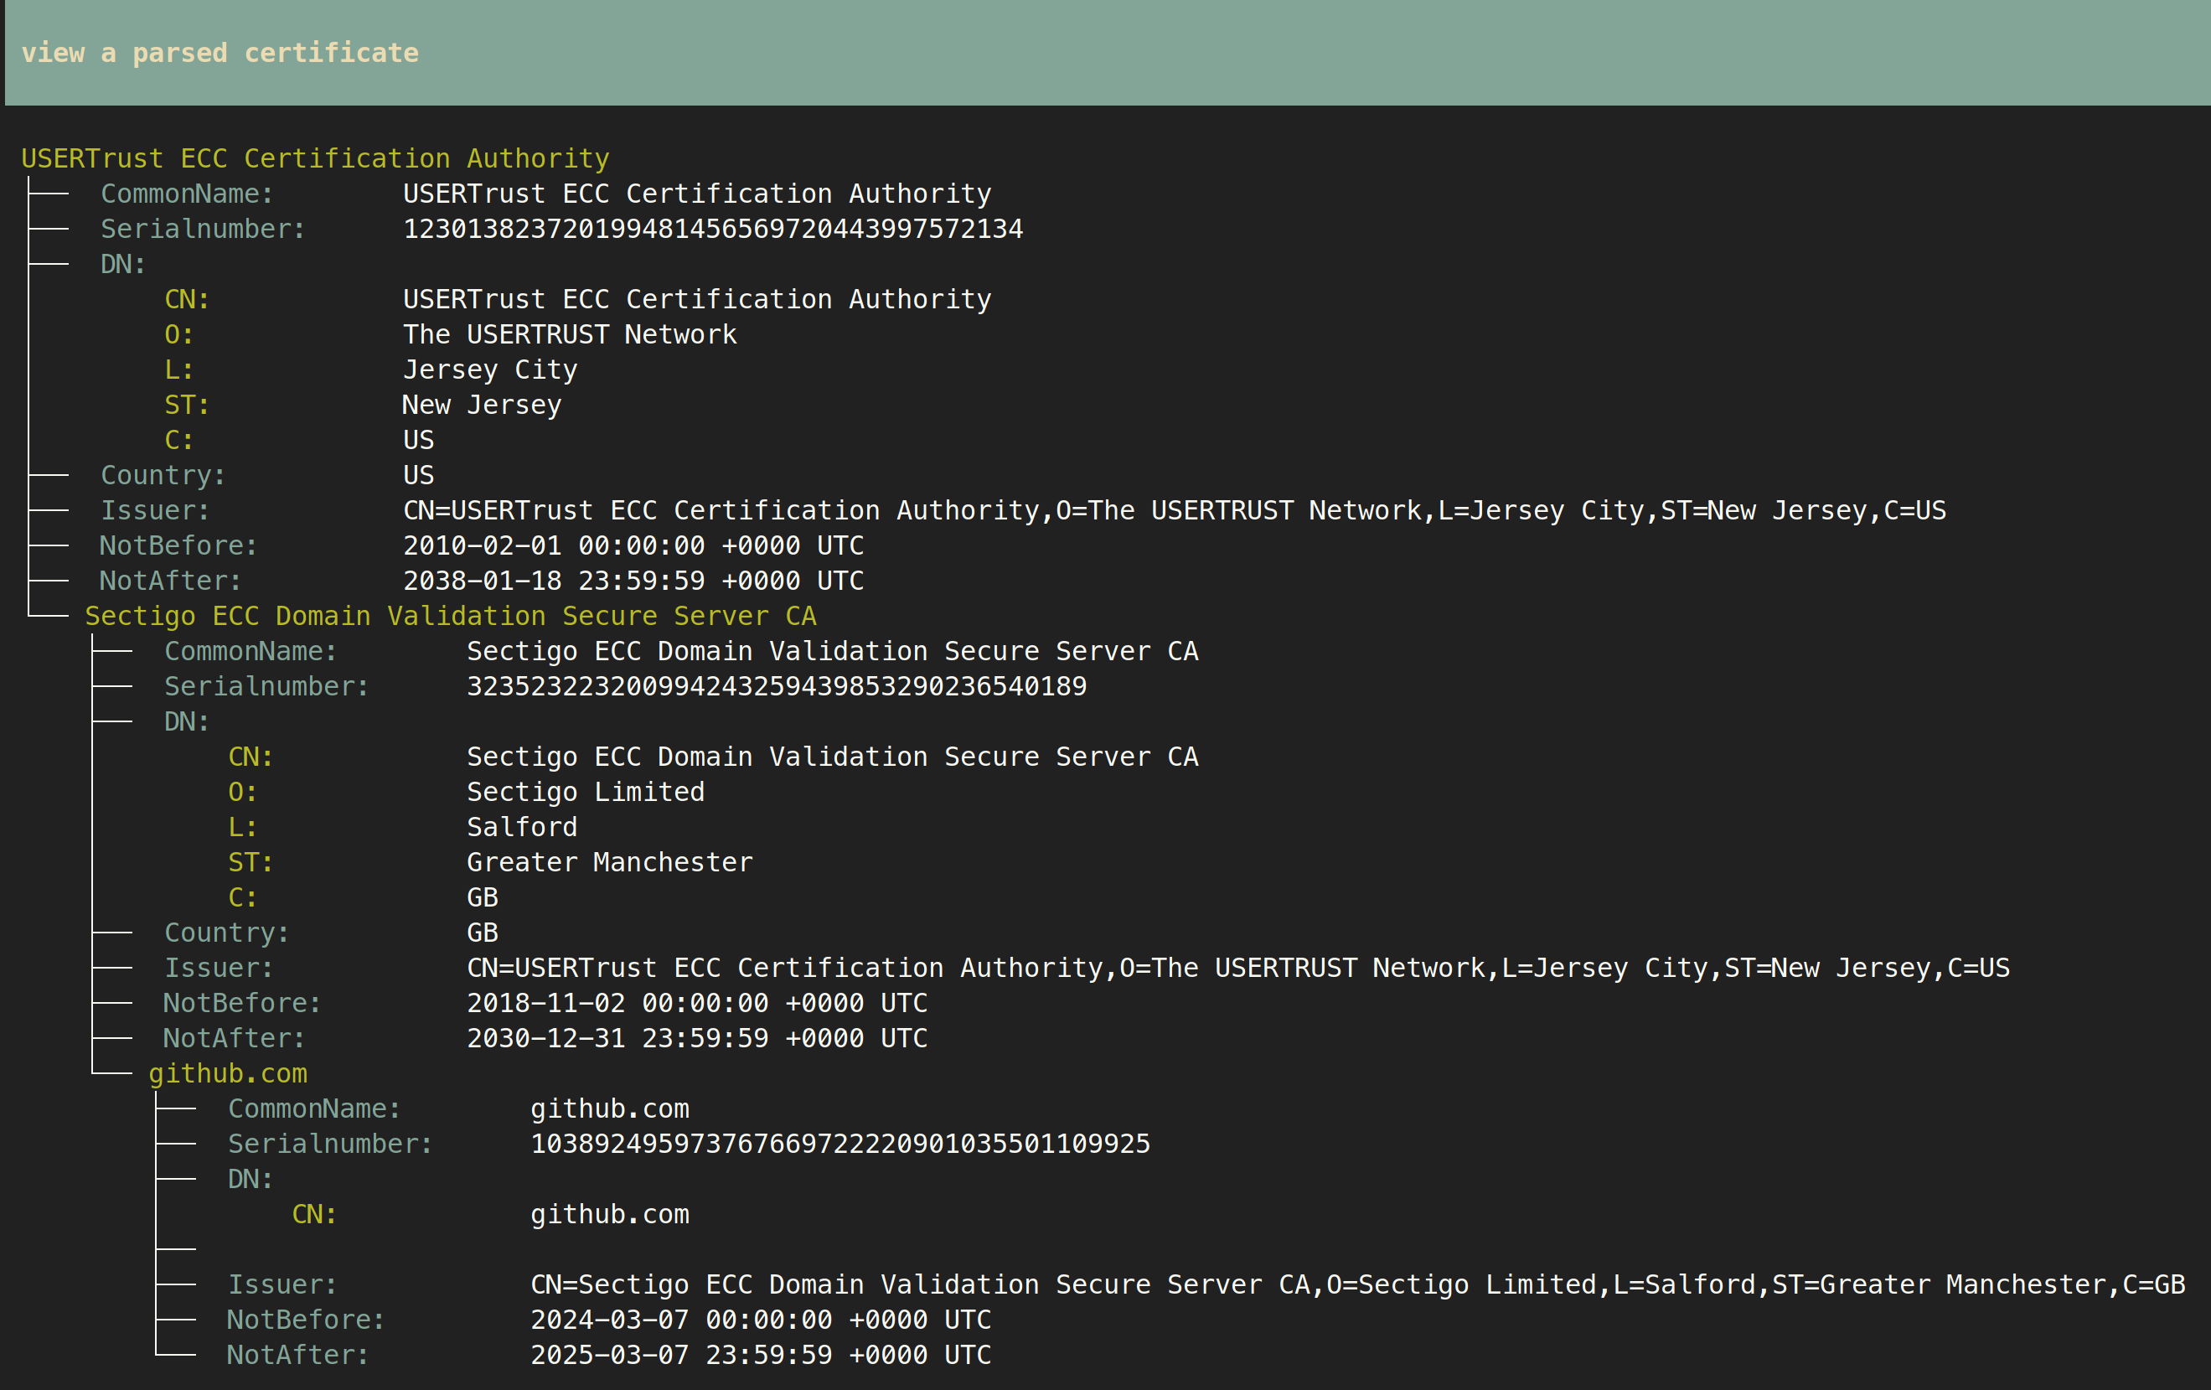
Task: Click the github.com certificate's DN: label
Action: [250, 1179]
